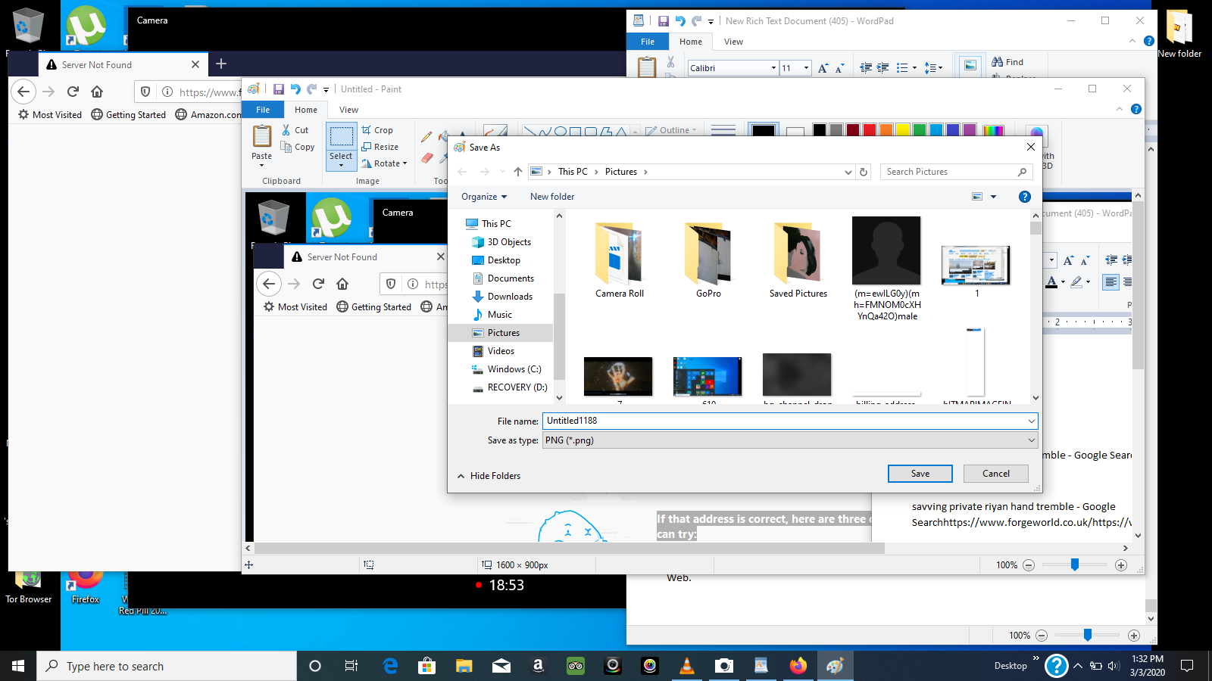This screenshot has width=1212, height=681.
Task: Click Cancel in the Save As dialog
Action: (996, 474)
